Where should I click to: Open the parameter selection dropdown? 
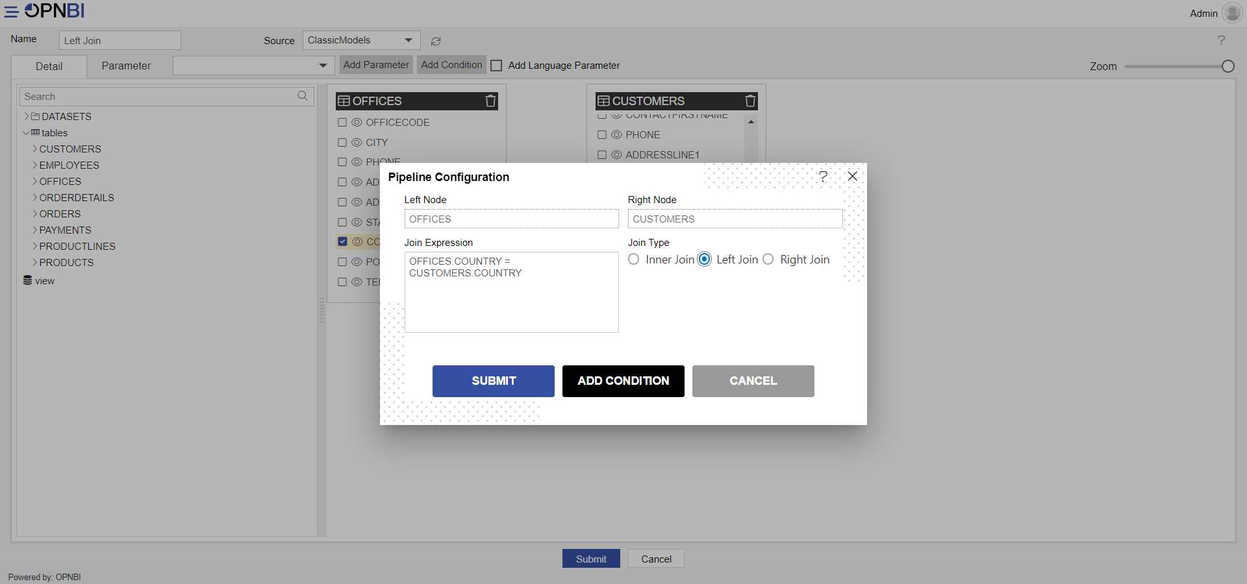[x=253, y=66]
